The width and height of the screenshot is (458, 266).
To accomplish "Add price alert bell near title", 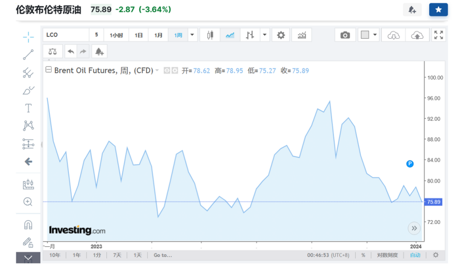I will click(412, 10).
